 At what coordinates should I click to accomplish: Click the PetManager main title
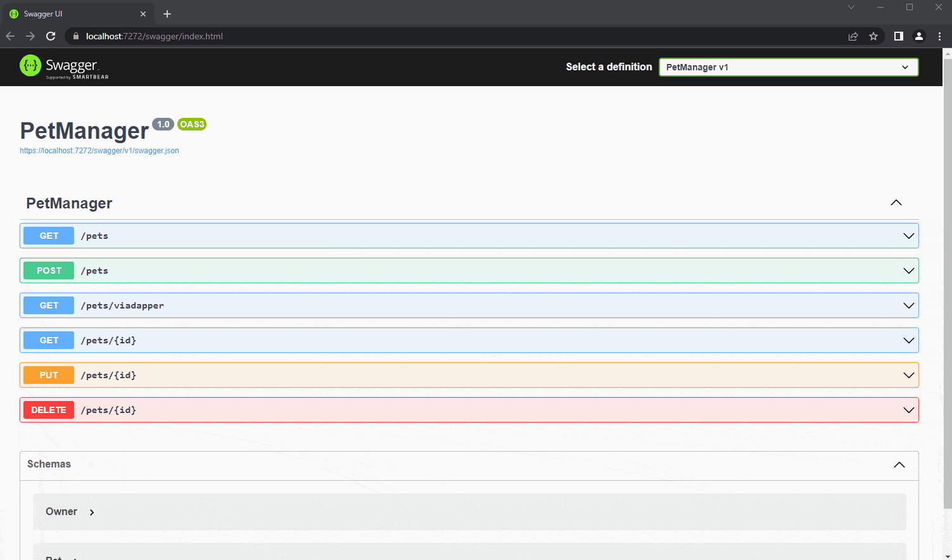point(84,130)
